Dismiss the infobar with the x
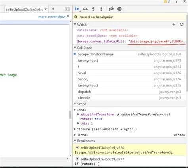This screenshot has width=188, height=168. coord(68,16)
